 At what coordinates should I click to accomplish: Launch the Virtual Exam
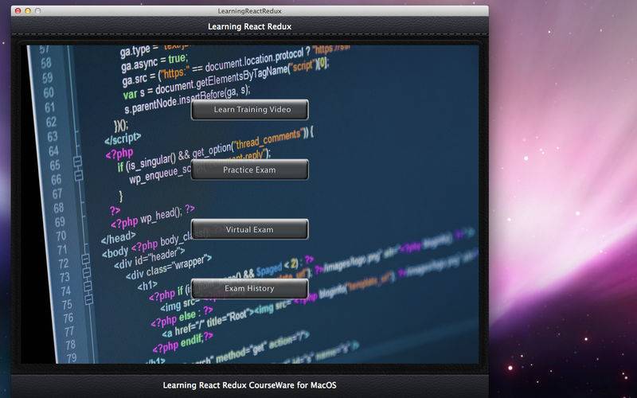tap(249, 229)
